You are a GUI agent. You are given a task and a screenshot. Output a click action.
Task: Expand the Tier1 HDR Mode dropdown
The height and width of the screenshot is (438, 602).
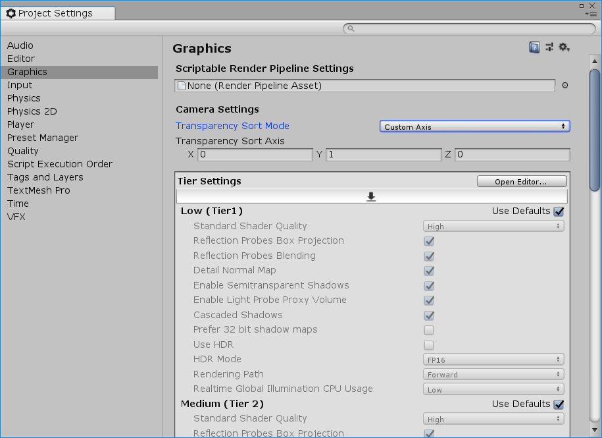[493, 360]
